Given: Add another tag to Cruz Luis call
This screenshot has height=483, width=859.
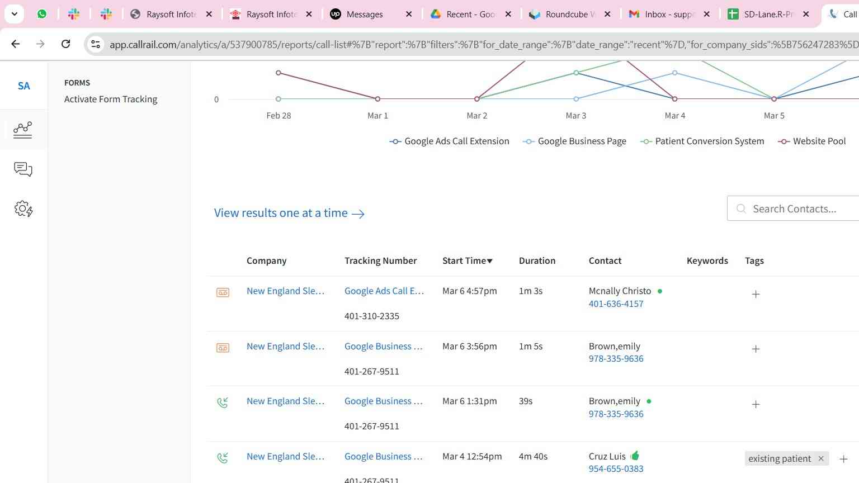Looking at the screenshot, I should (843, 459).
